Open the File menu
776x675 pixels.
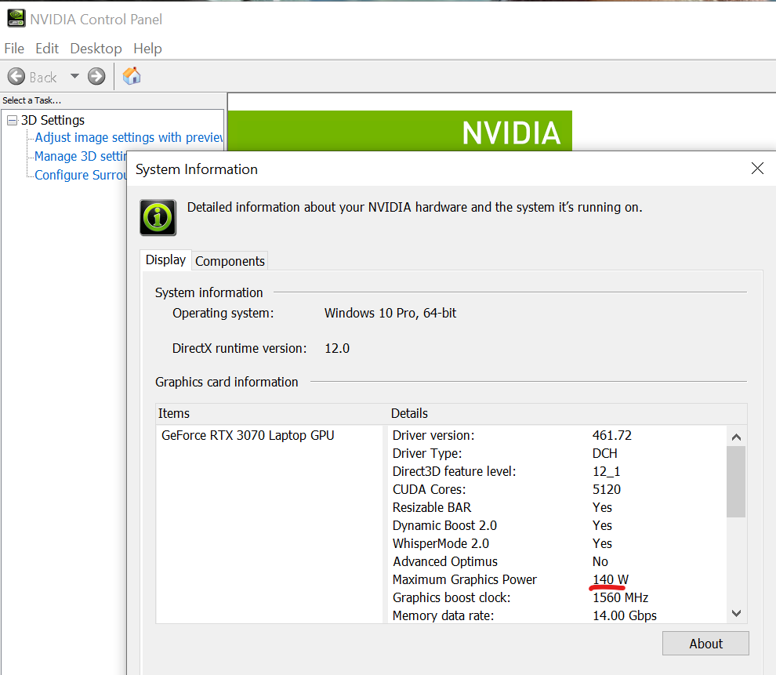coord(14,49)
